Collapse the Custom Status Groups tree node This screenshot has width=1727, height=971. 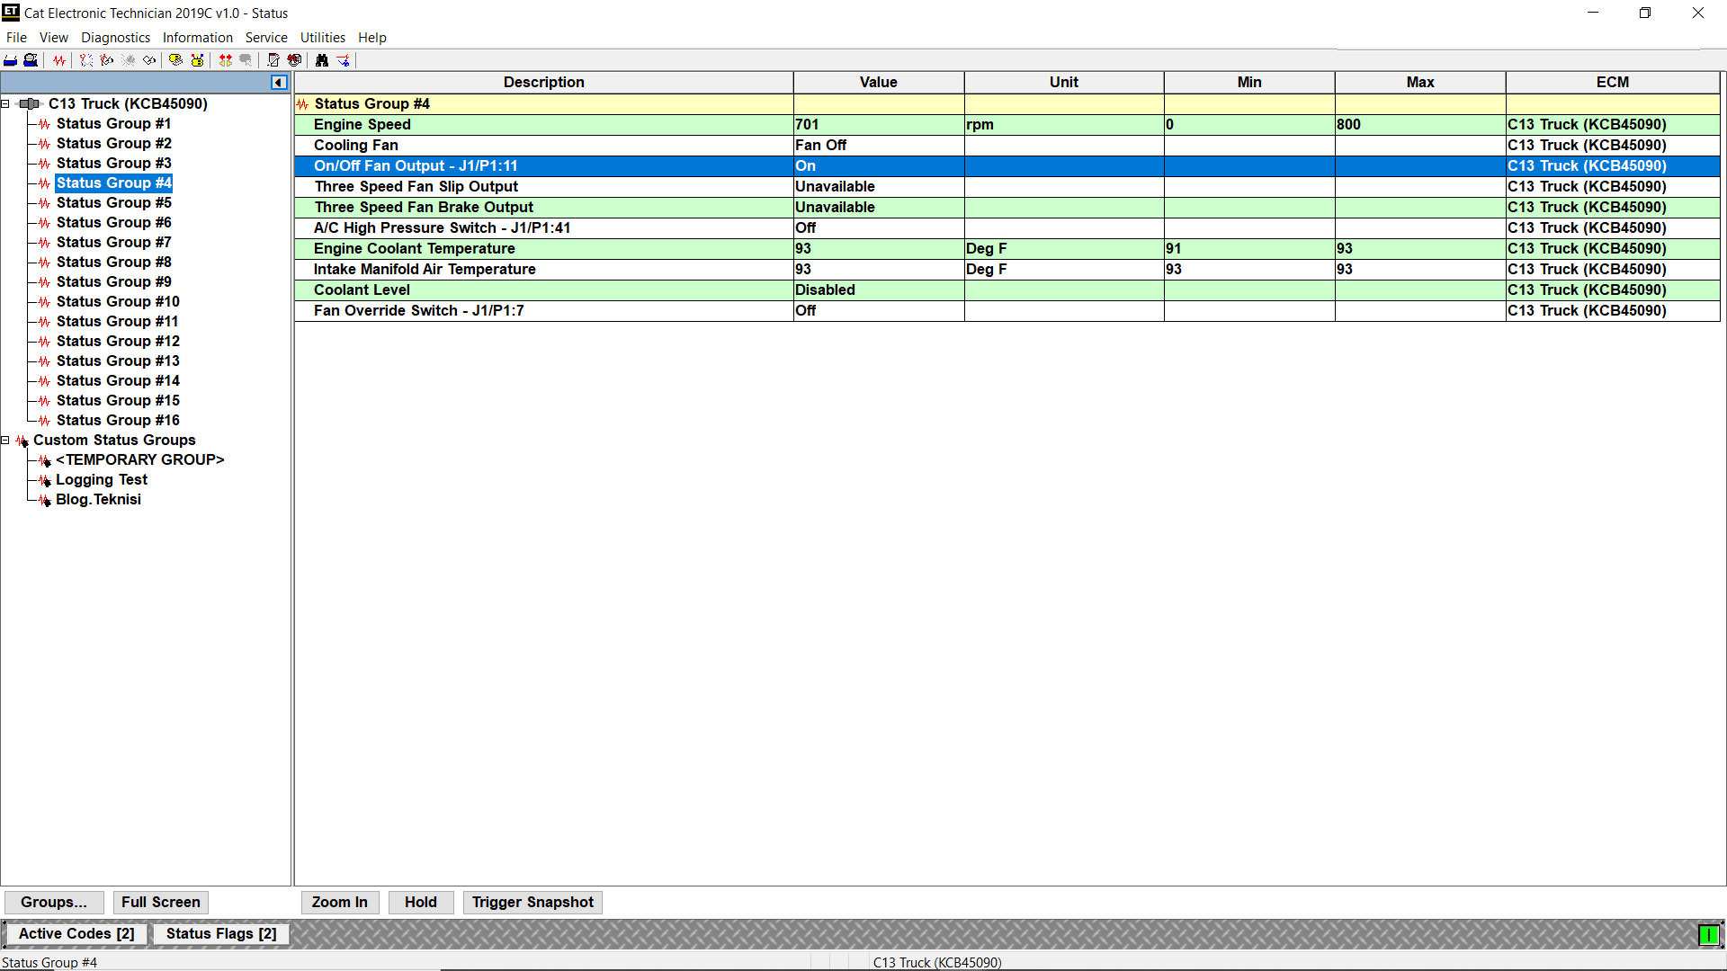tap(5, 441)
